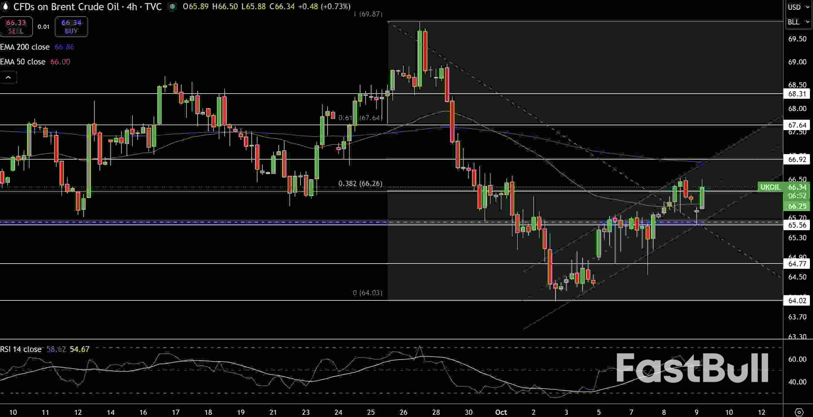The height and width of the screenshot is (417, 813).
Task: Open the BLL unit dropdown
Action: (x=798, y=22)
